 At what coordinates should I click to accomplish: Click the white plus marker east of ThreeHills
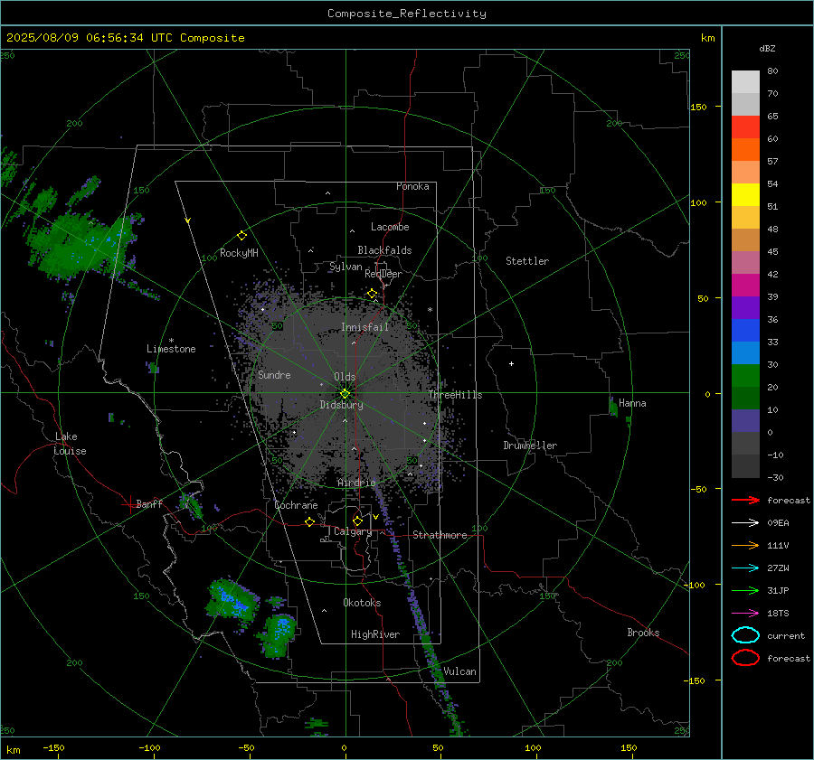(x=511, y=363)
